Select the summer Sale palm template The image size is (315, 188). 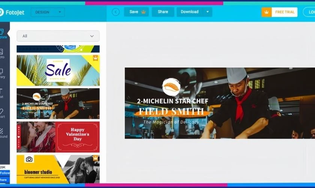click(x=58, y=71)
